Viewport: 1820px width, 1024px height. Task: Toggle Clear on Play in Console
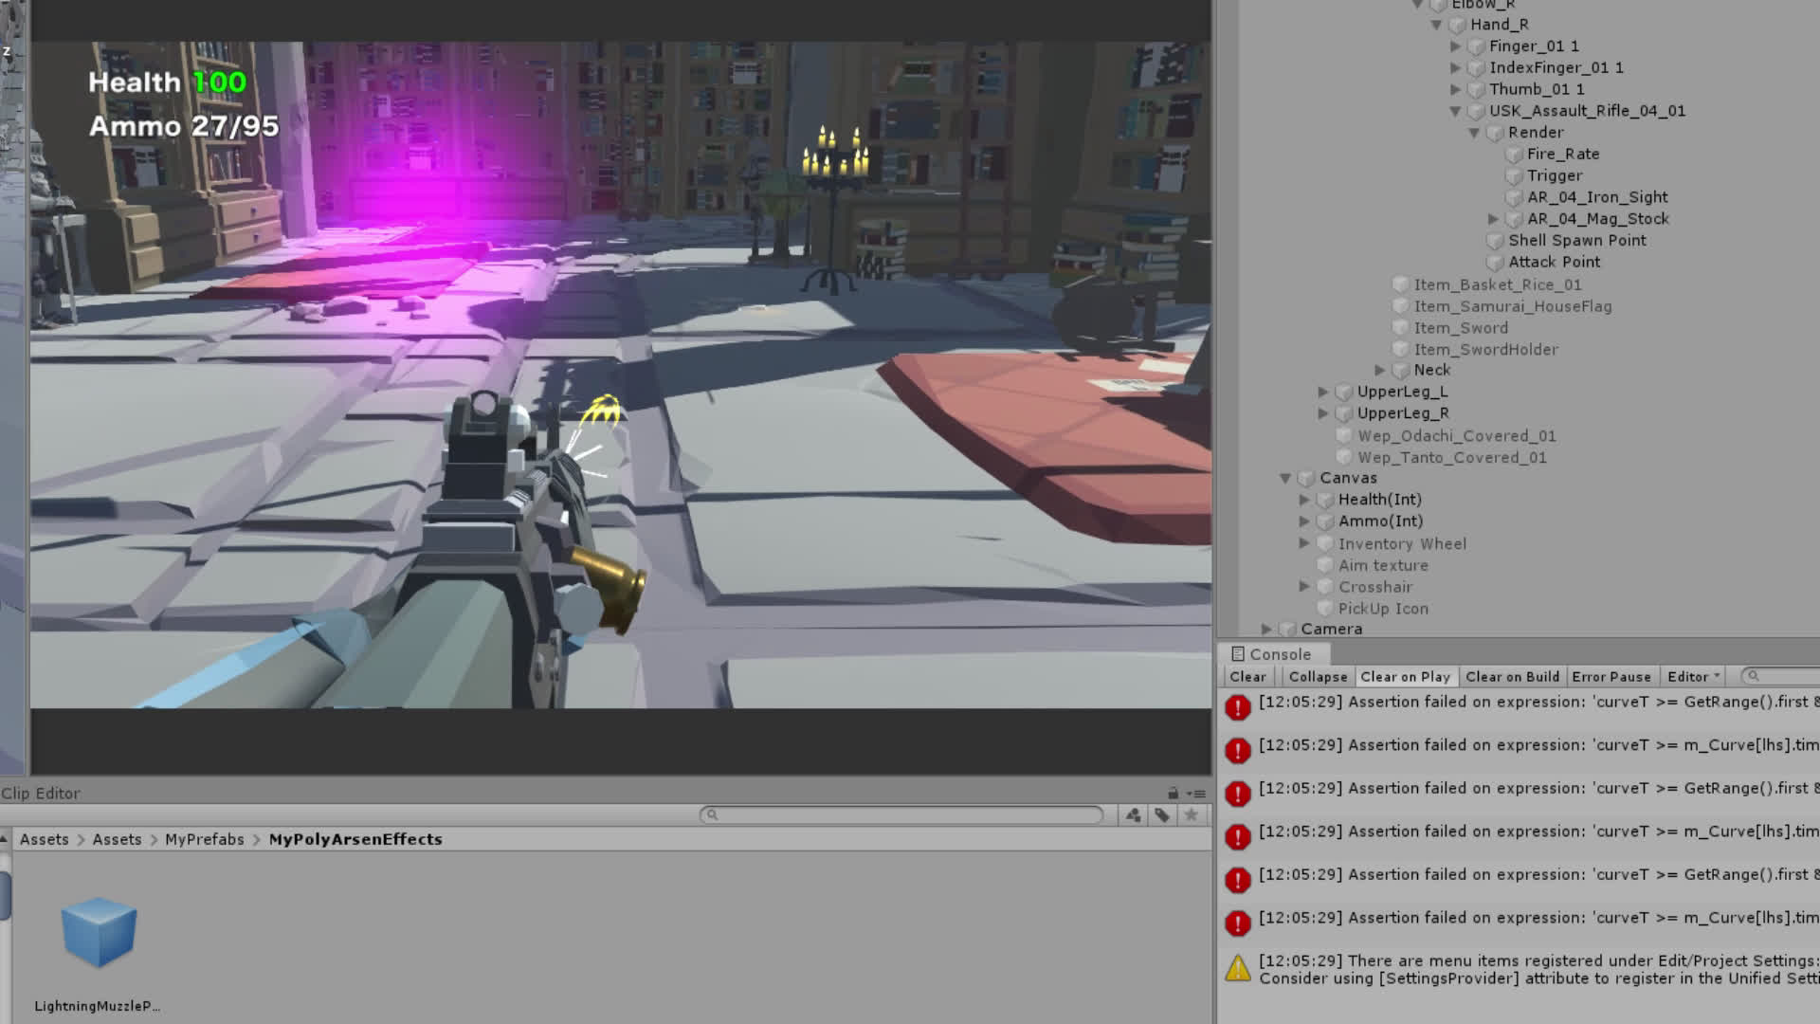[1405, 677]
